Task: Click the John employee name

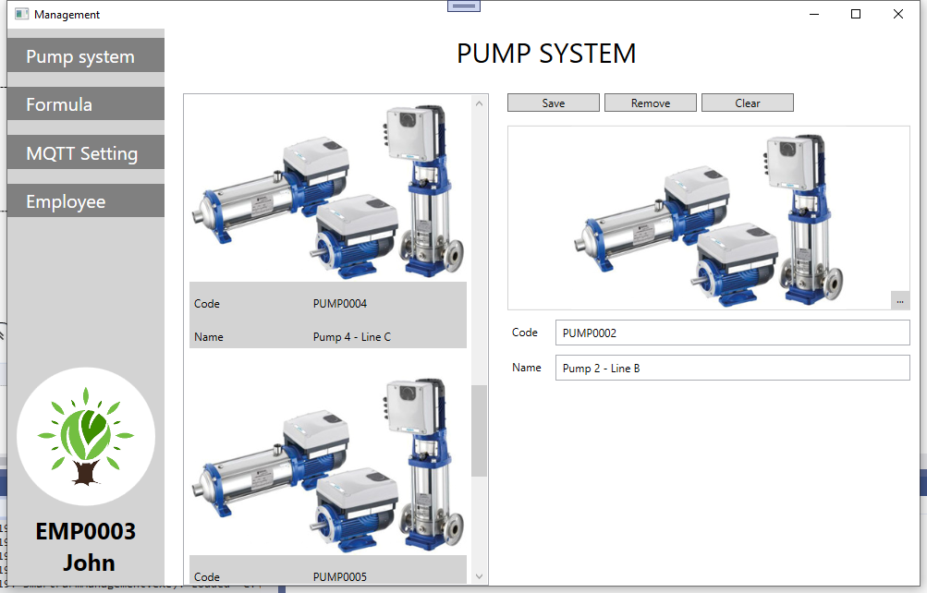Action: (90, 563)
